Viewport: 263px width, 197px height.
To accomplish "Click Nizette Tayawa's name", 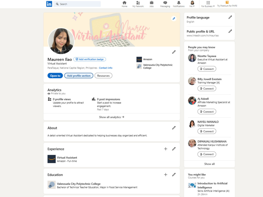I will click(207, 56).
